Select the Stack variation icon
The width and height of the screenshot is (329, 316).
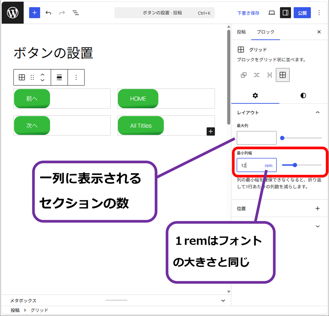[270, 75]
